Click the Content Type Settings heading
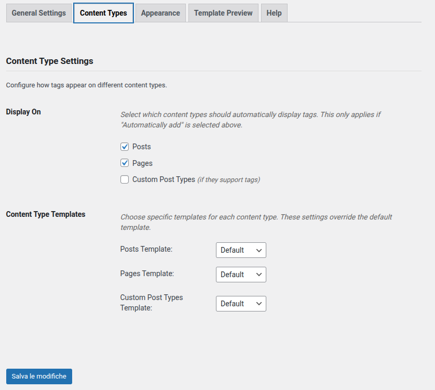 pos(50,61)
